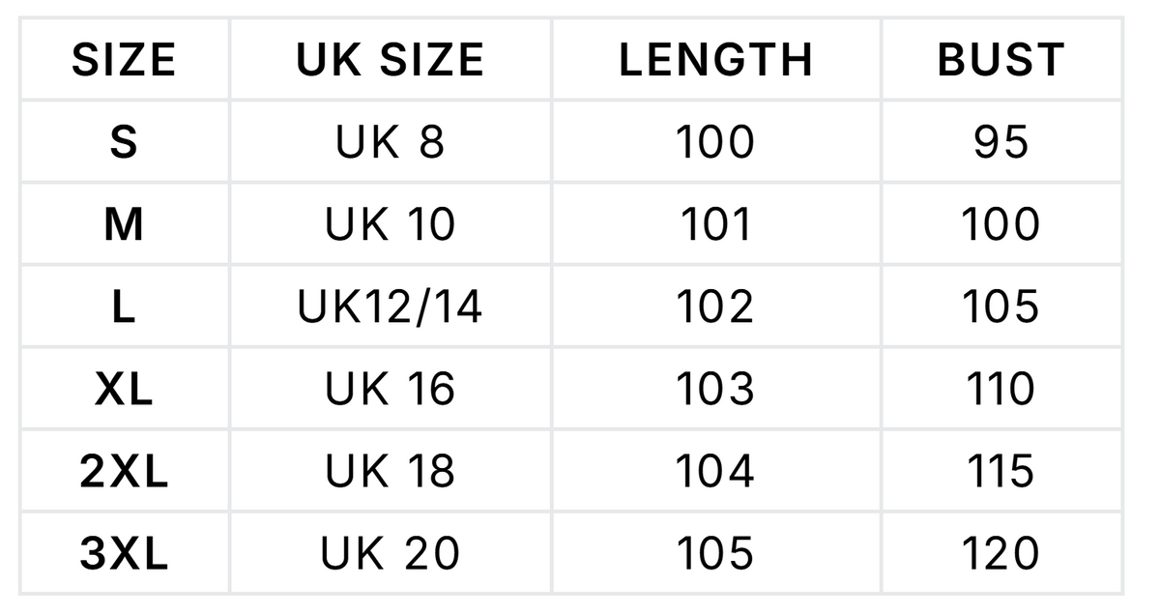Screen dimensions: 1160x616
Task: Select the 2XL size row label
Action: 124,472
